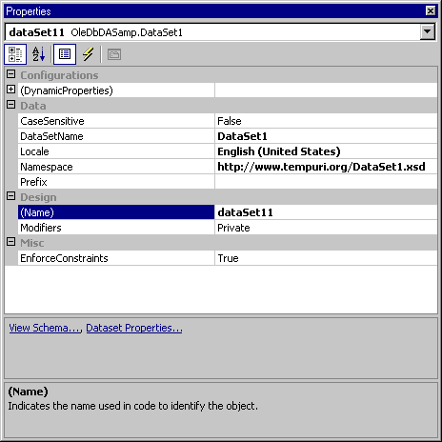
Task: Select the EnforceConstraints property
Action: coord(116,258)
